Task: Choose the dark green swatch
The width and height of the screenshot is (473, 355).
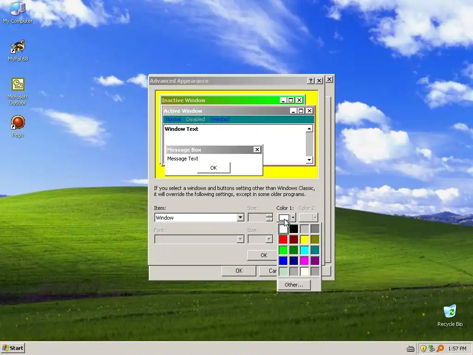Action: [x=294, y=250]
